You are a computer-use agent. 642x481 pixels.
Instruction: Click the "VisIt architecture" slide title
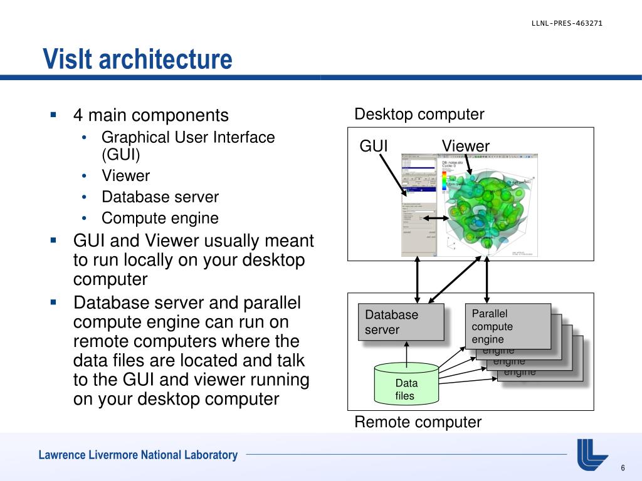point(137,58)
